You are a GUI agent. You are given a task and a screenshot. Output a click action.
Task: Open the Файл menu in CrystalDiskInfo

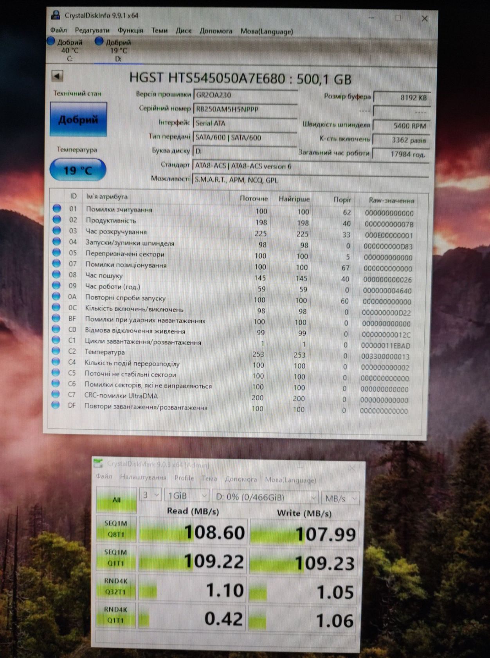click(58, 30)
